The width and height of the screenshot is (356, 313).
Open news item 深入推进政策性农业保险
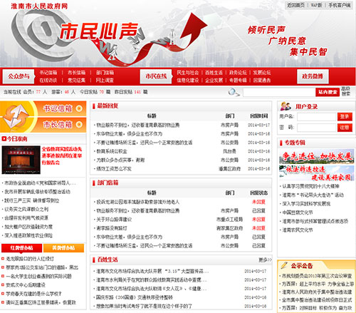(28, 235)
